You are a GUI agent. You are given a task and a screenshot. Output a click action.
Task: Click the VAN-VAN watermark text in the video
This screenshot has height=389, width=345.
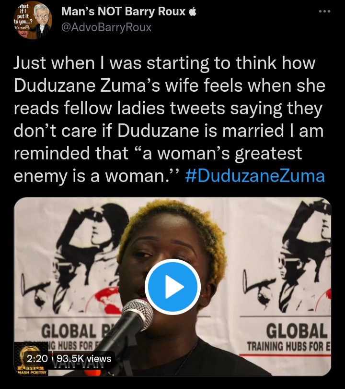tap(79, 365)
